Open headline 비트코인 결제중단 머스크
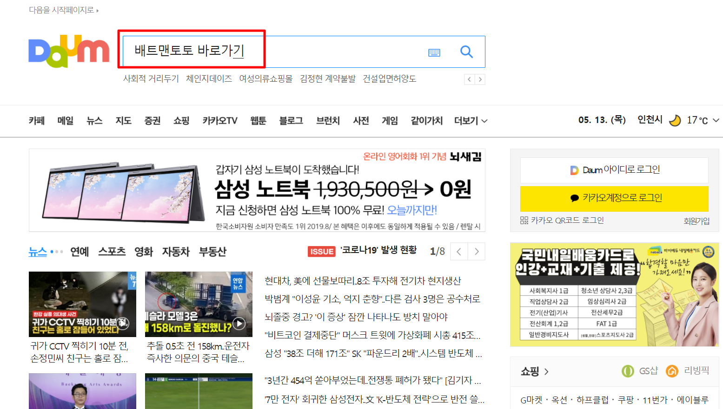The width and height of the screenshot is (723, 409). point(372,335)
